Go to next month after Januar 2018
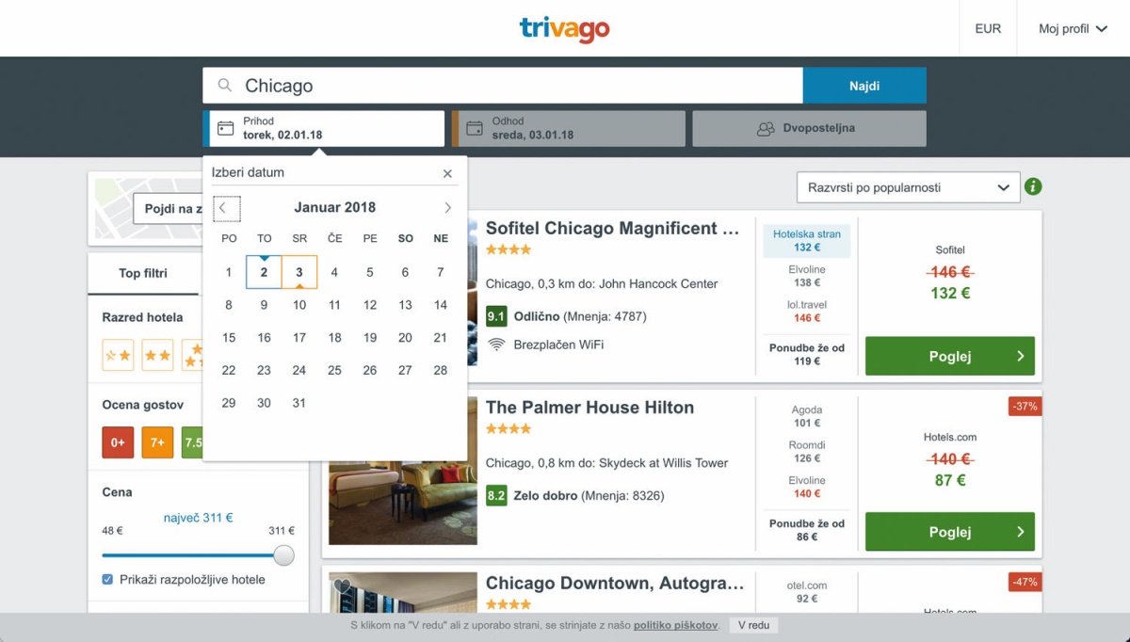This screenshot has width=1130, height=642. tap(447, 208)
